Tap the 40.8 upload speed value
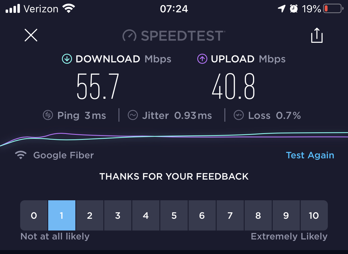Image resolution: width=348 pixels, height=254 pixels. click(x=233, y=86)
